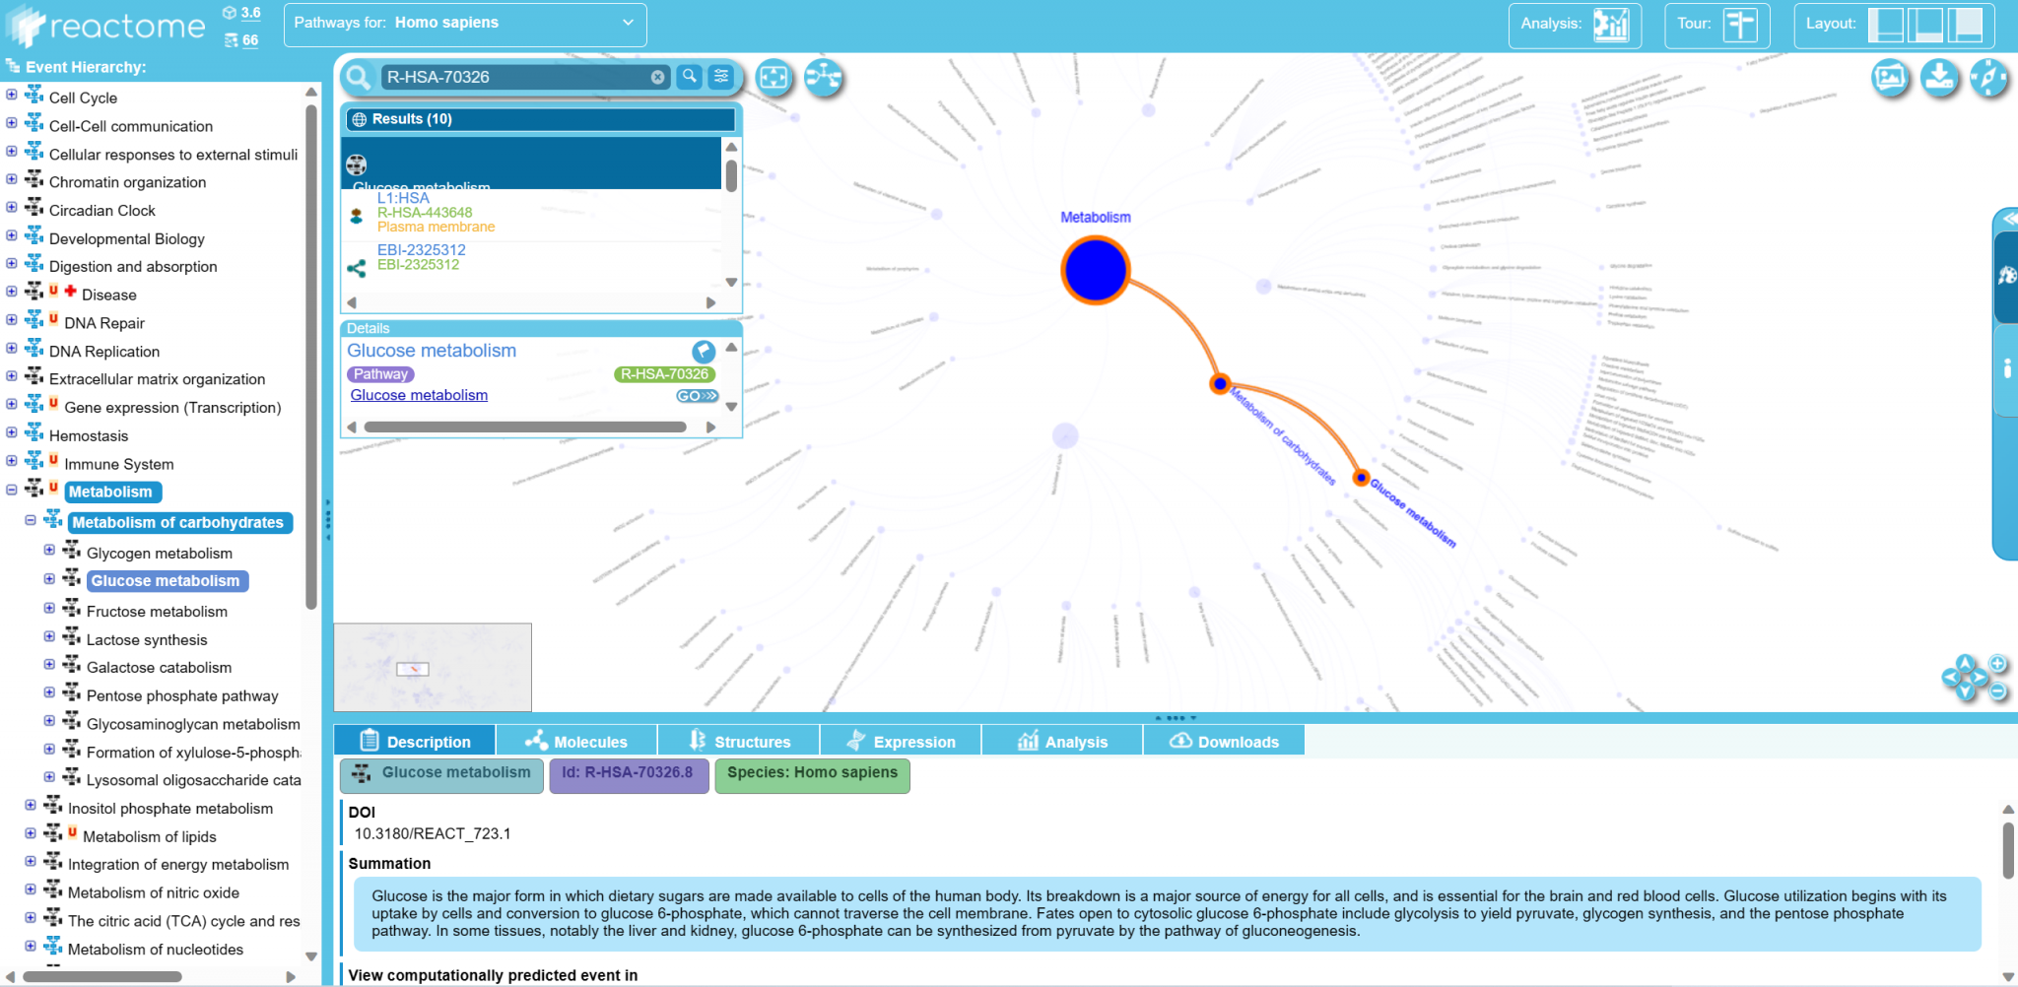This screenshot has height=987, width=2018.
Task: Open the Pathways for species dropdown
Action: [465, 24]
